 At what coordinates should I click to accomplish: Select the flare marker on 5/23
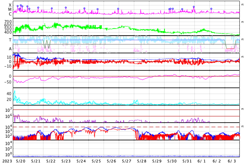click(66, 7)
